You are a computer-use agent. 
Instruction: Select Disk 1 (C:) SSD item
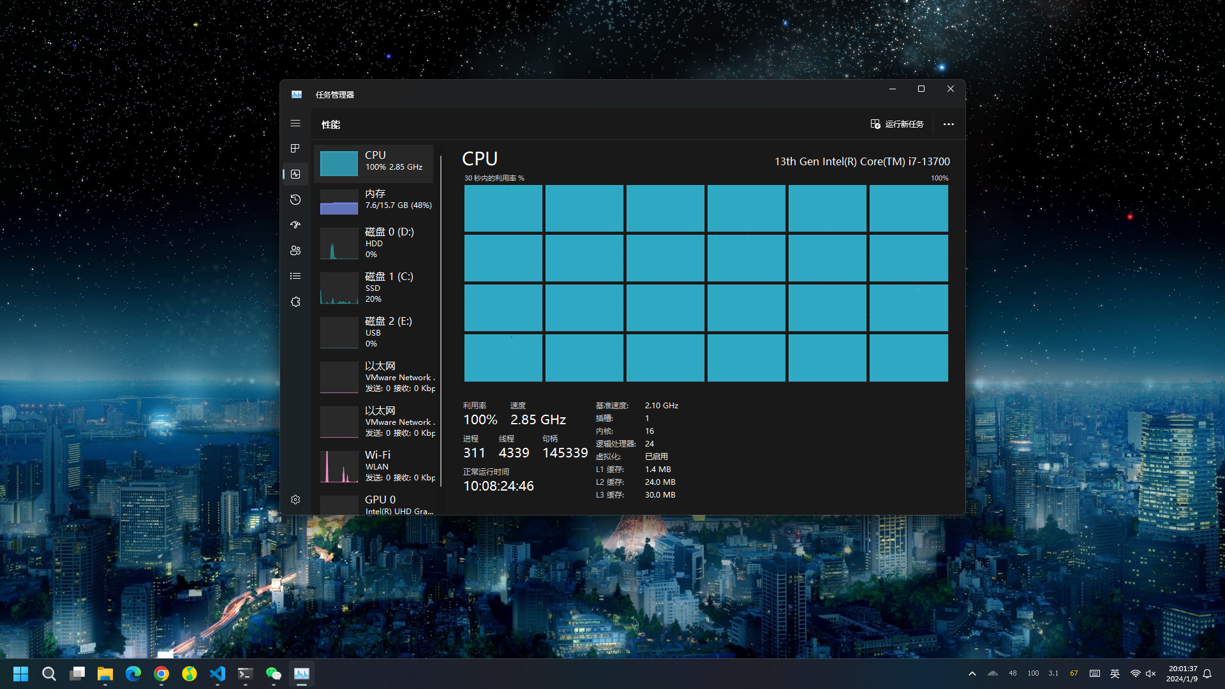point(375,288)
